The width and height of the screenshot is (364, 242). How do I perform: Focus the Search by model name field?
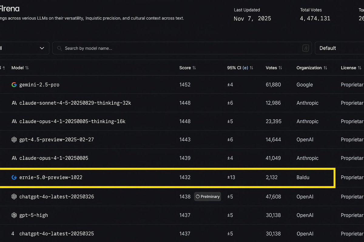[x=179, y=48]
